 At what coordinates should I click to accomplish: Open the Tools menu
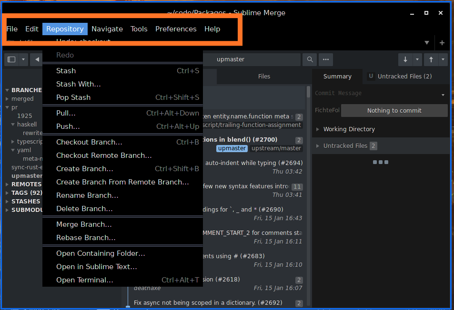139,29
